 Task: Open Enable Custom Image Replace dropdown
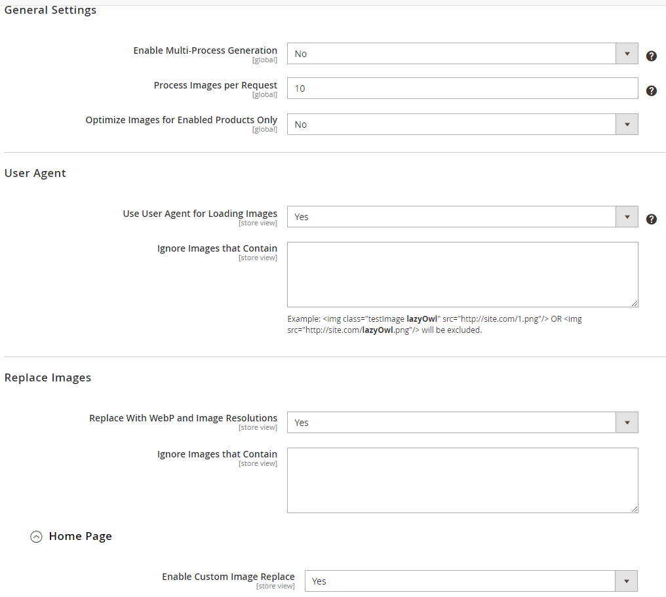471,581
